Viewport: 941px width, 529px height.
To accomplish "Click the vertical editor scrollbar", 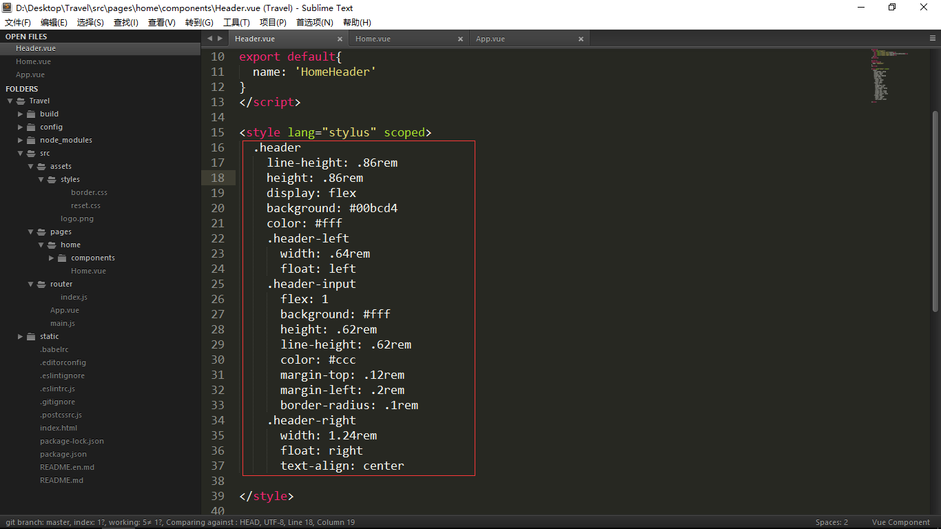I will (935, 210).
